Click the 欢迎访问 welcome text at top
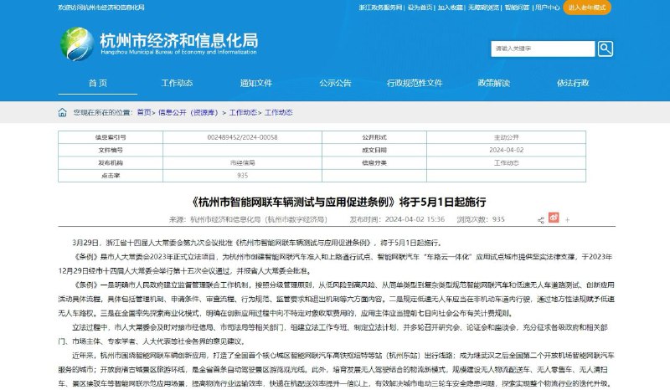The height and width of the screenshot is (390, 670). 101,8
